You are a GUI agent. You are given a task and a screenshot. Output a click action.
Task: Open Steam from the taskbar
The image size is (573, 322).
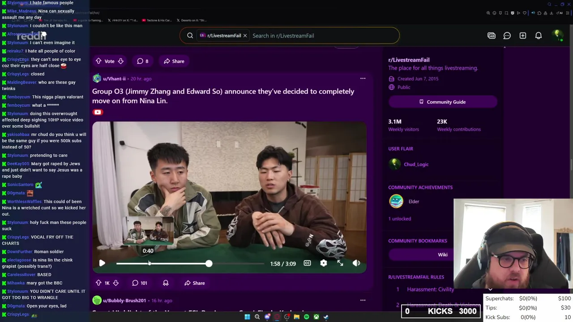click(326, 317)
